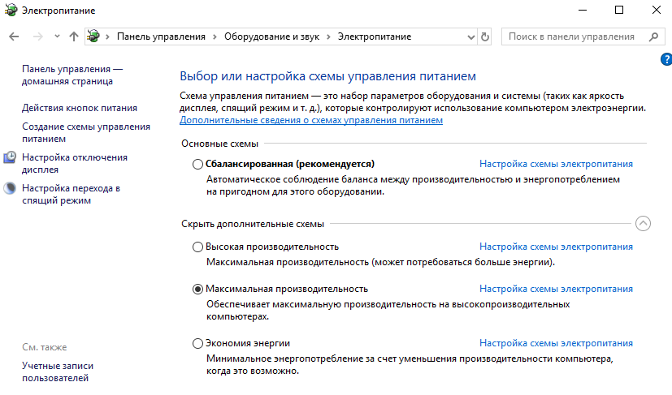Click the control panel search field
This screenshot has height=395, width=672.
pos(573,37)
